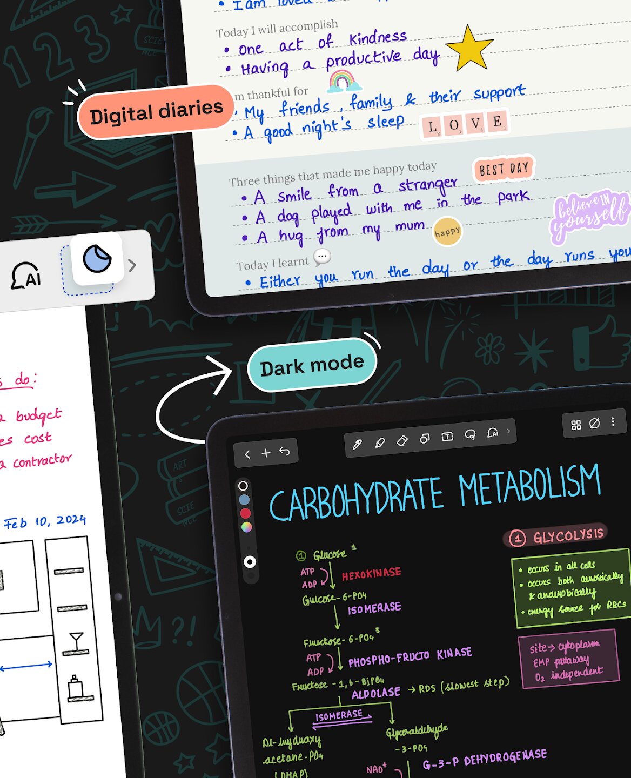Select the Lasso selection tool
The width and height of the screenshot is (631, 778).
pos(470,434)
